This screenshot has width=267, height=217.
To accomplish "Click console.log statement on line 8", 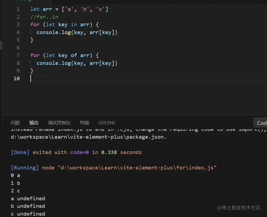I will point(77,63).
